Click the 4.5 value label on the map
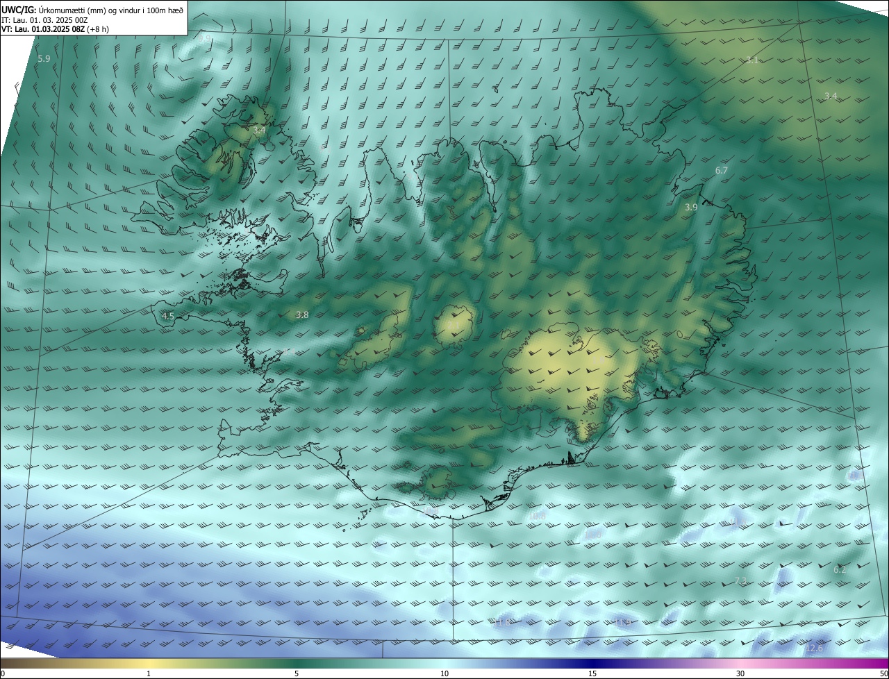 click(167, 316)
